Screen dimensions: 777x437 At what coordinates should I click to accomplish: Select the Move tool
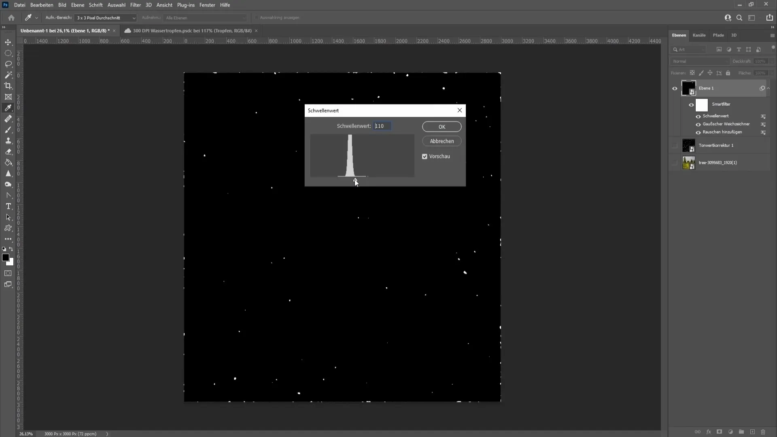[8, 42]
